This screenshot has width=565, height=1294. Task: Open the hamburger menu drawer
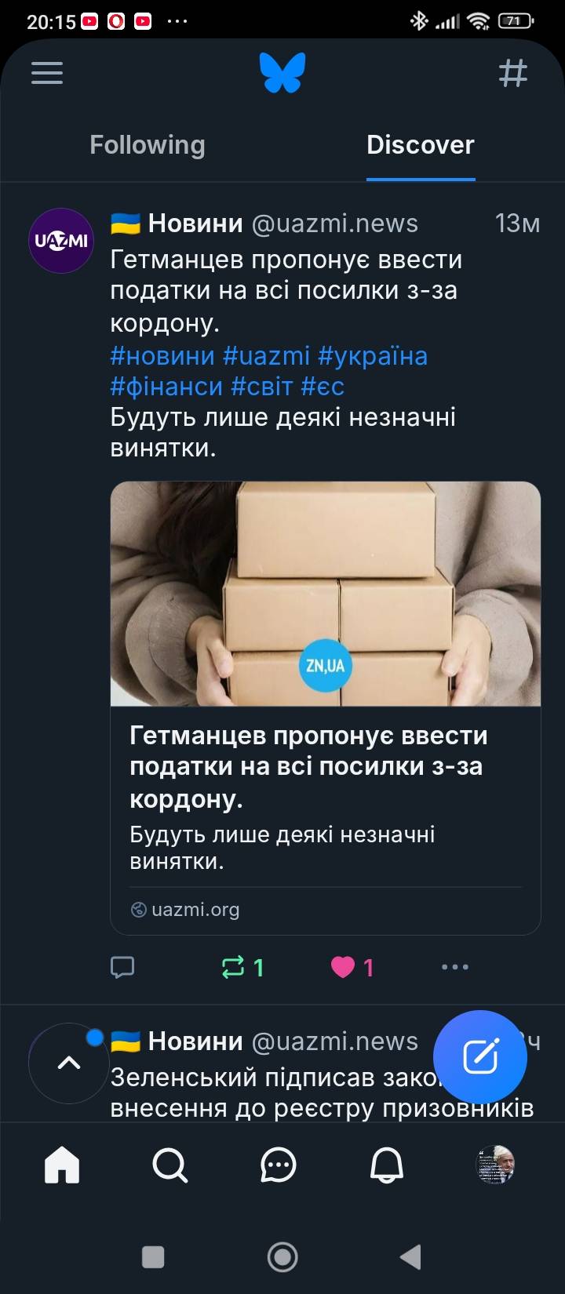pos(47,73)
